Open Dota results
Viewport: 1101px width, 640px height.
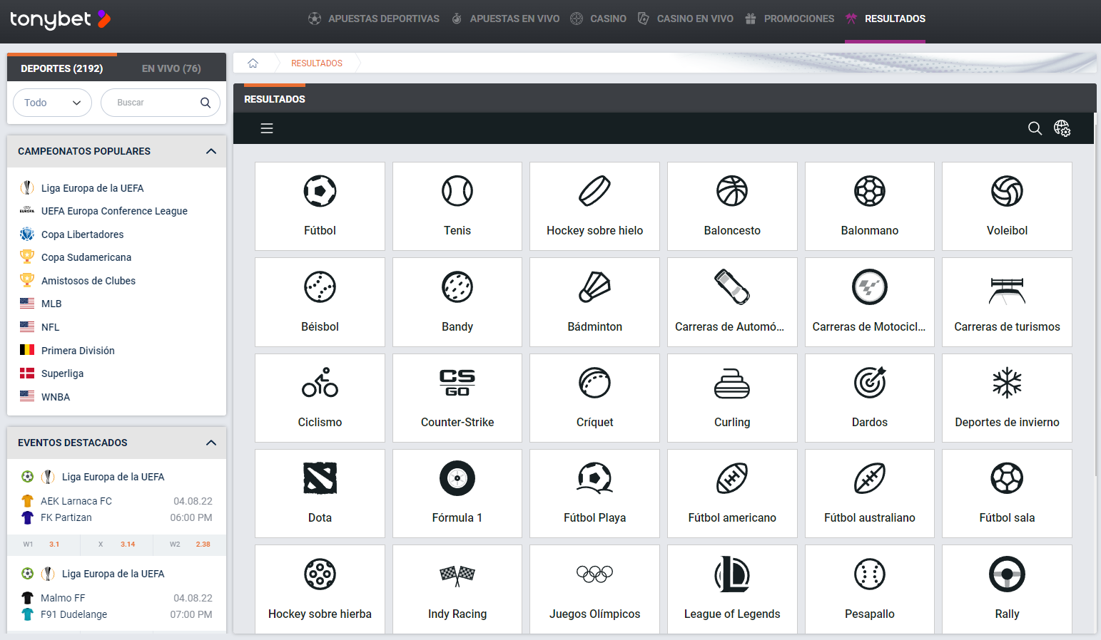(x=320, y=493)
